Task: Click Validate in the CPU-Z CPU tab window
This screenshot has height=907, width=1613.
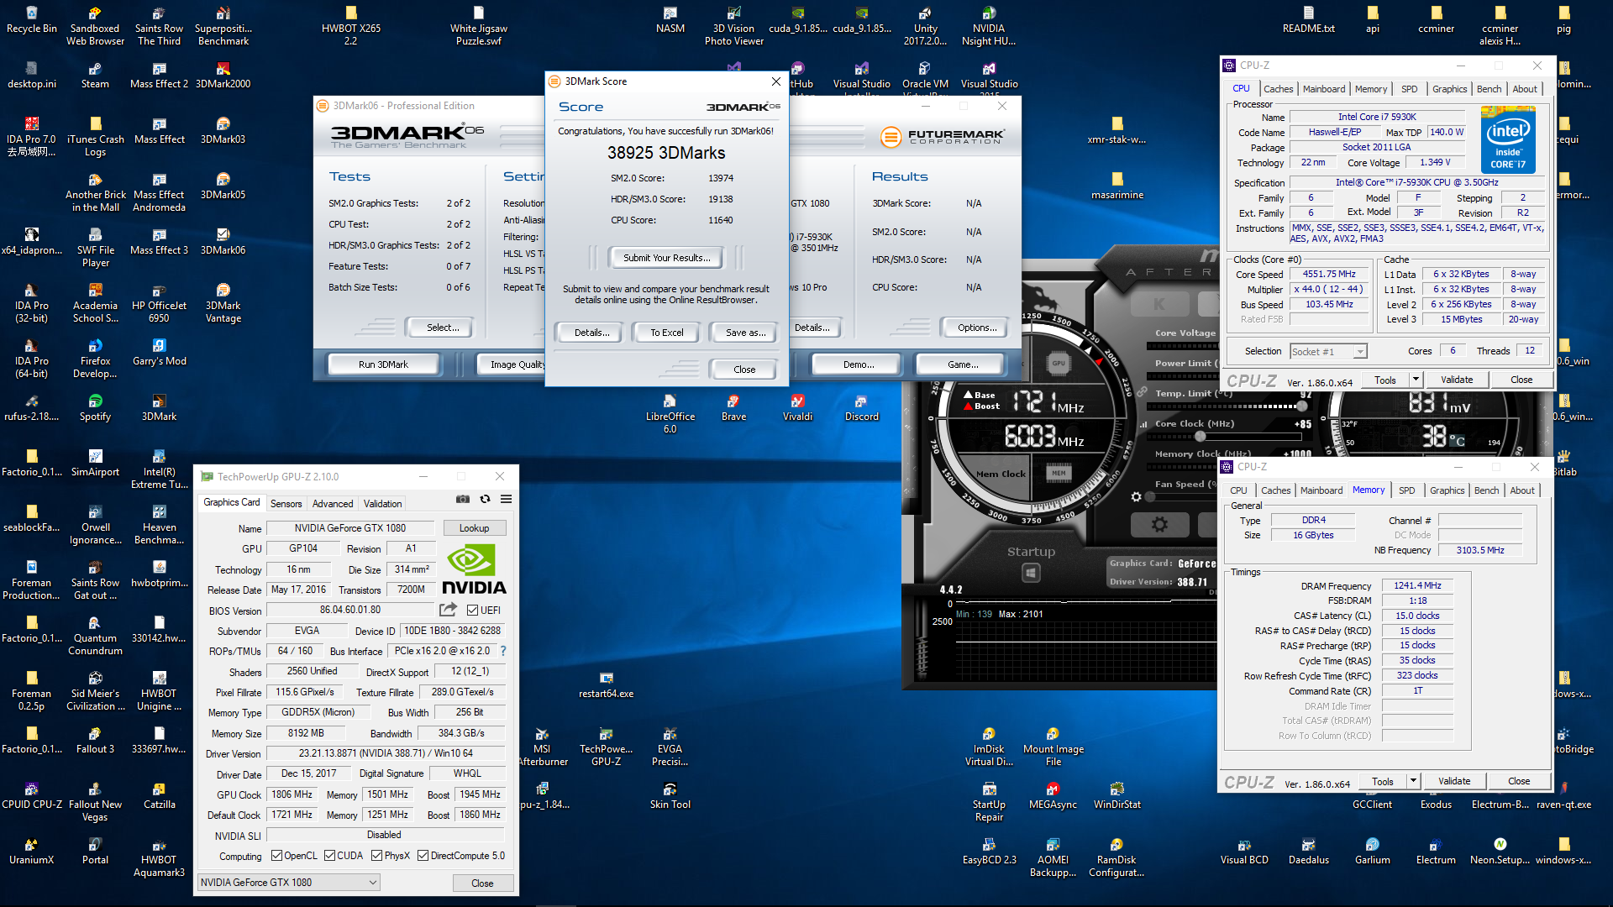Action: [1457, 380]
